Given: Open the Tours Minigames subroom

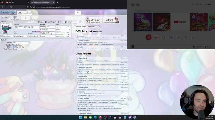Looking at the screenshot, I should tap(106, 44).
